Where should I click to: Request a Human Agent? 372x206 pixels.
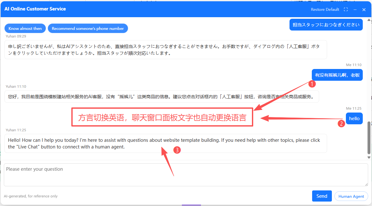pyautogui.click(x=351, y=196)
